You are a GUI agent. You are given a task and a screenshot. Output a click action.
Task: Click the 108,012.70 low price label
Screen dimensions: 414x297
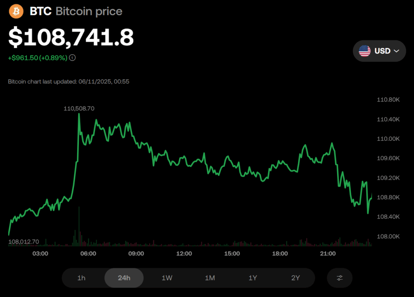[23, 242]
